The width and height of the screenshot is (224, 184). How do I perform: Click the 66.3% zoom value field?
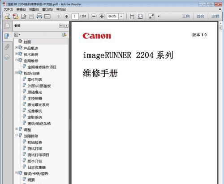point(113,16)
